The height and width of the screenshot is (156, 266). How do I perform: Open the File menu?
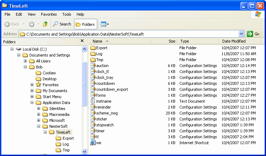click(x=7, y=14)
